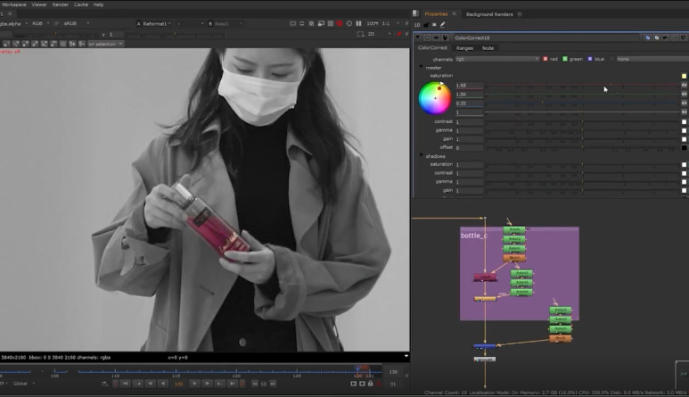Click the current frame field 130
Viewport: 689px width, 397px height.
click(x=179, y=384)
